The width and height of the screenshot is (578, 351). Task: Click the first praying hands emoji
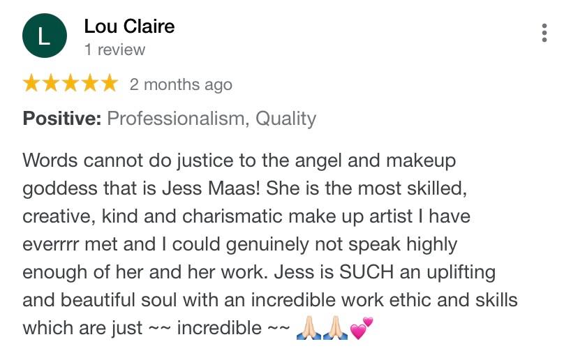pos(309,327)
